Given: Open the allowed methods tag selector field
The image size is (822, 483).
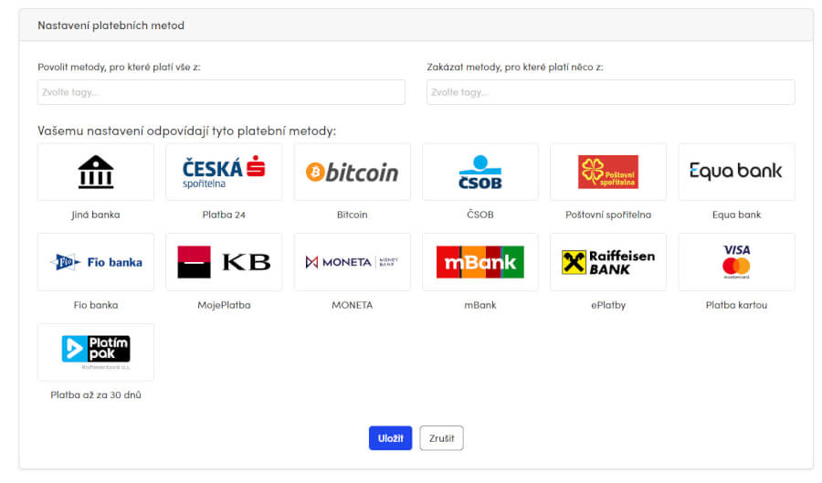Looking at the screenshot, I should pyautogui.click(x=221, y=92).
